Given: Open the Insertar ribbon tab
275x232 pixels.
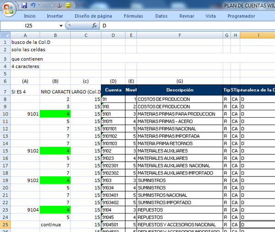Looking at the screenshot, I should tap(55, 16).
